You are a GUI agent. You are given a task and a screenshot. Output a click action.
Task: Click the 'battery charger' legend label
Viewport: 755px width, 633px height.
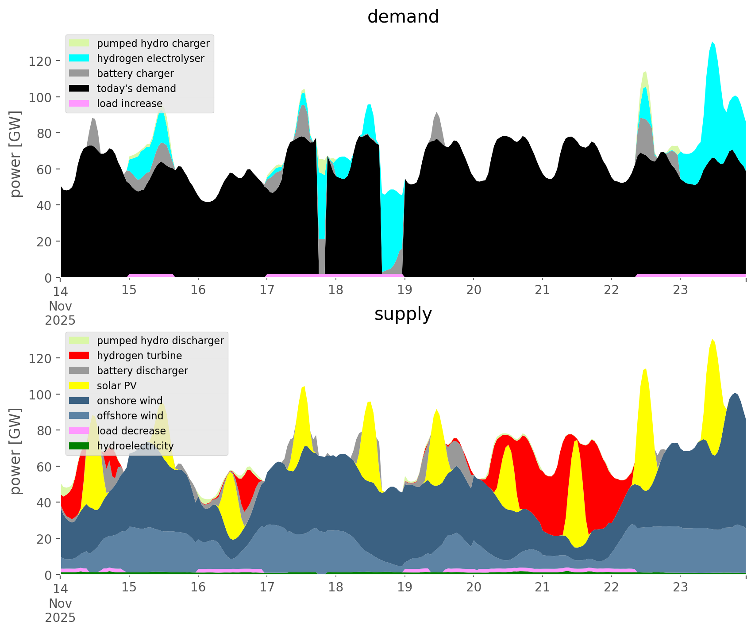(135, 73)
